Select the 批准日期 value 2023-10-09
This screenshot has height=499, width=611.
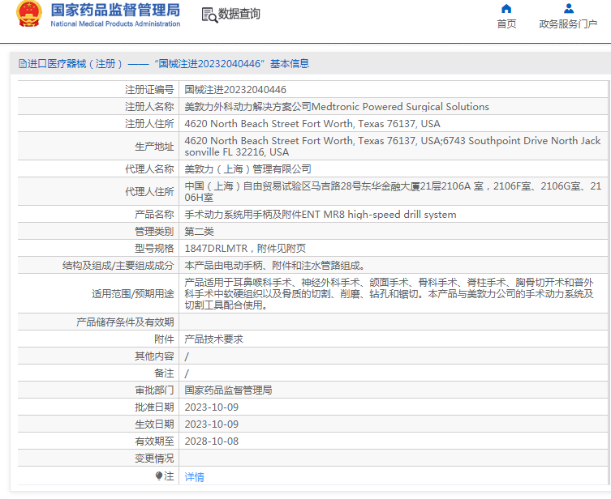tap(211, 407)
